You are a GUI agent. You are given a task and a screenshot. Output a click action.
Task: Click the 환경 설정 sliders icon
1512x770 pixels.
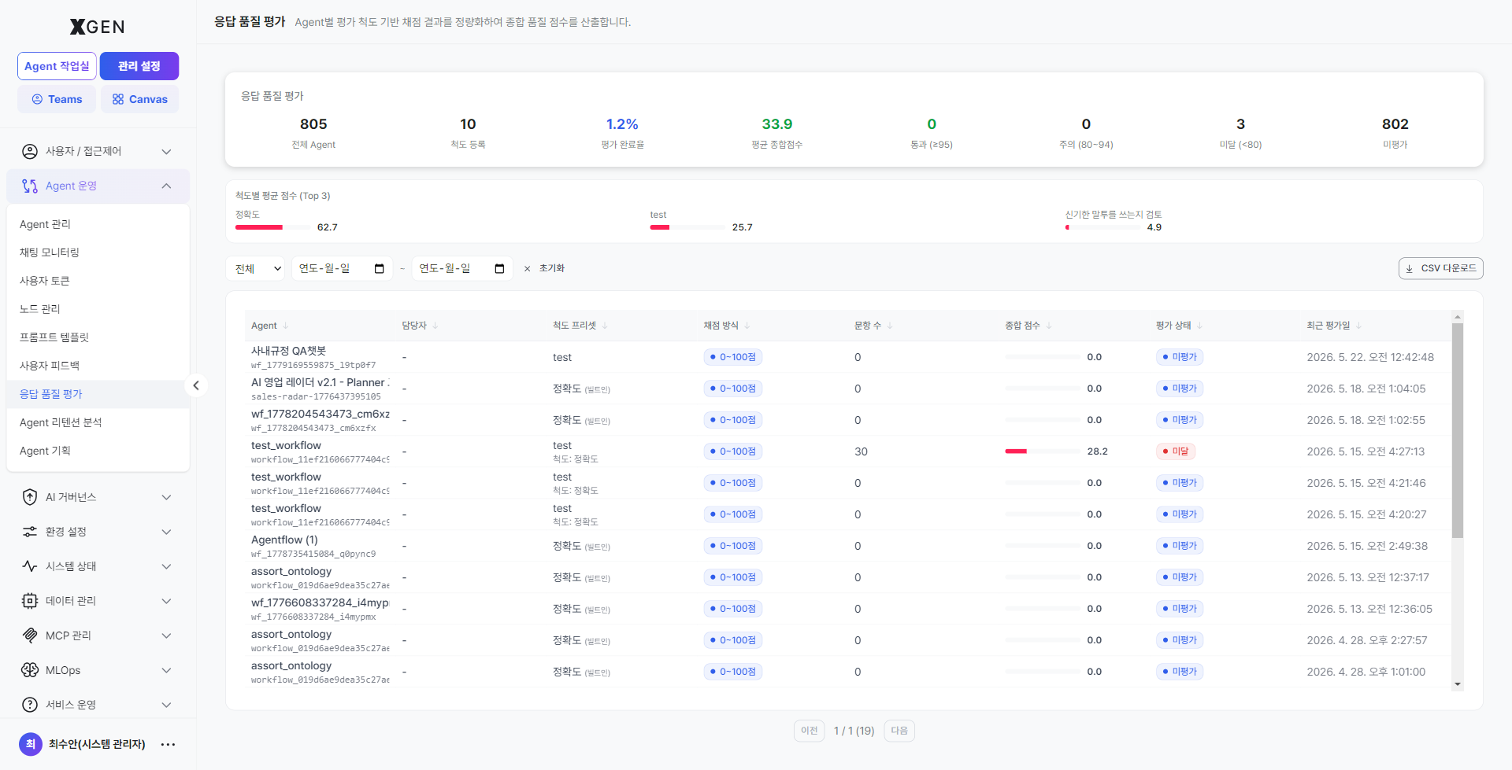30,532
